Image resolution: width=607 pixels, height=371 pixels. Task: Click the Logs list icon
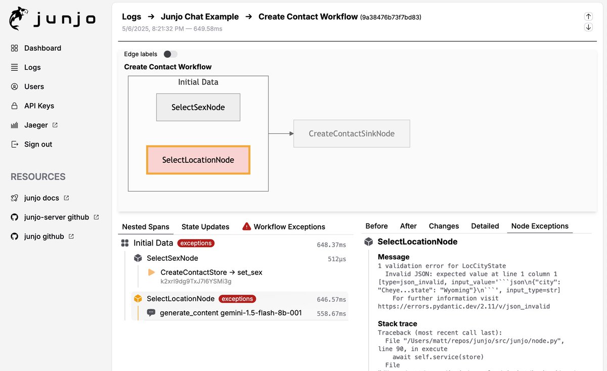[x=14, y=67]
